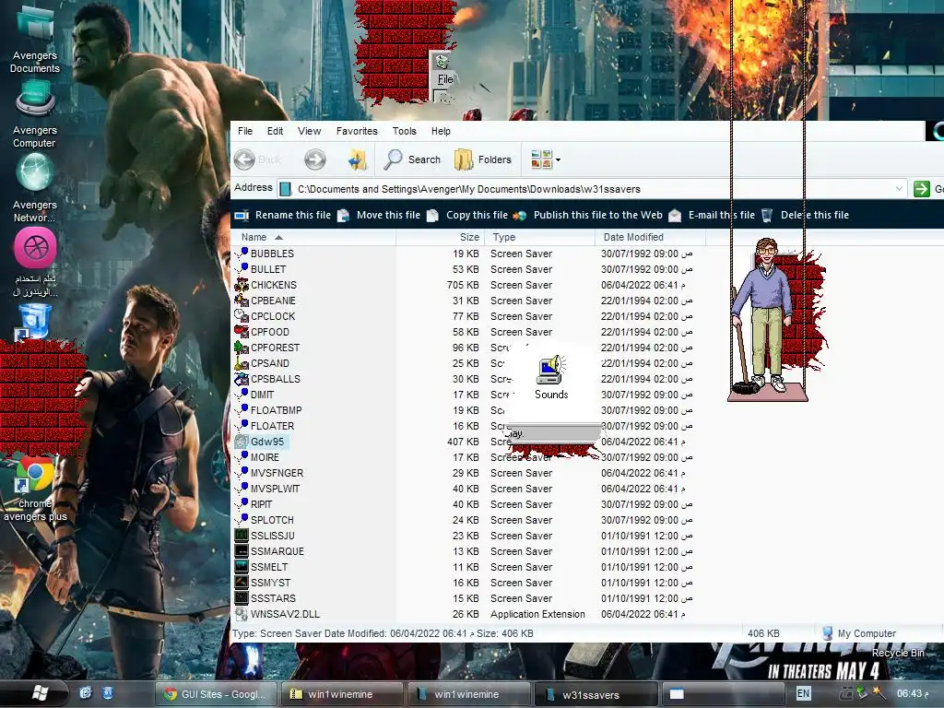
Task: Open the Favorites menu
Action: (357, 131)
